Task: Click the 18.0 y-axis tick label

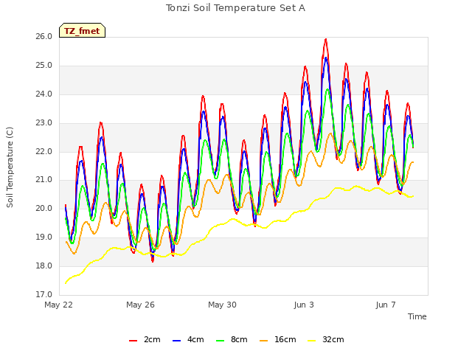Action: click(44, 265)
